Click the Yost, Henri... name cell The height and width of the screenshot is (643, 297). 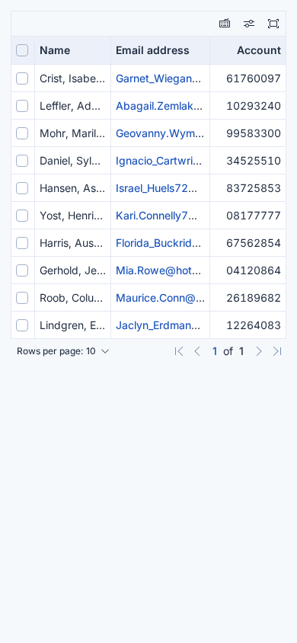[x=73, y=216]
